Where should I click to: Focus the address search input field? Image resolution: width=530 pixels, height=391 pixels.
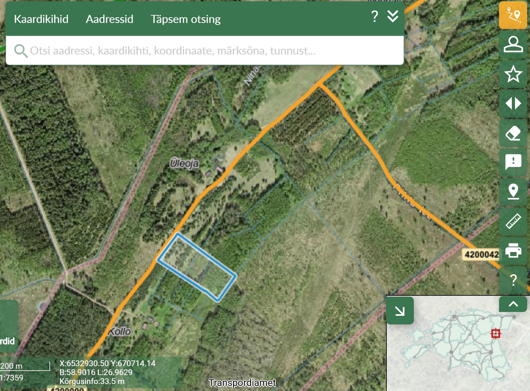click(x=204, y=51)
